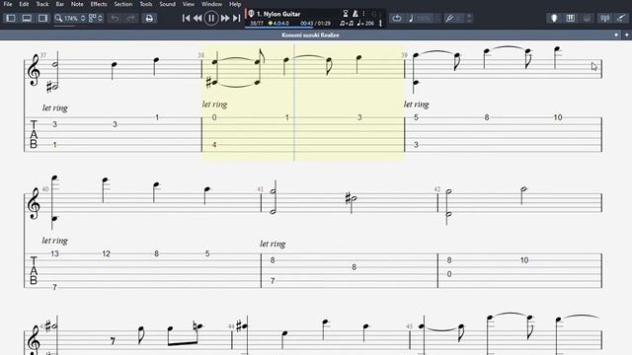Viewport: 632px width, 355px height.
Task: Select the Konomi suzuki Realize document tab
Action: (x=310, y=35)
